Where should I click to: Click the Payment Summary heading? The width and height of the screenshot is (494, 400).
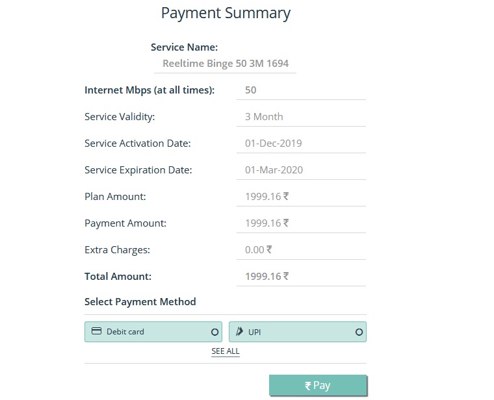tap(226, 13)
